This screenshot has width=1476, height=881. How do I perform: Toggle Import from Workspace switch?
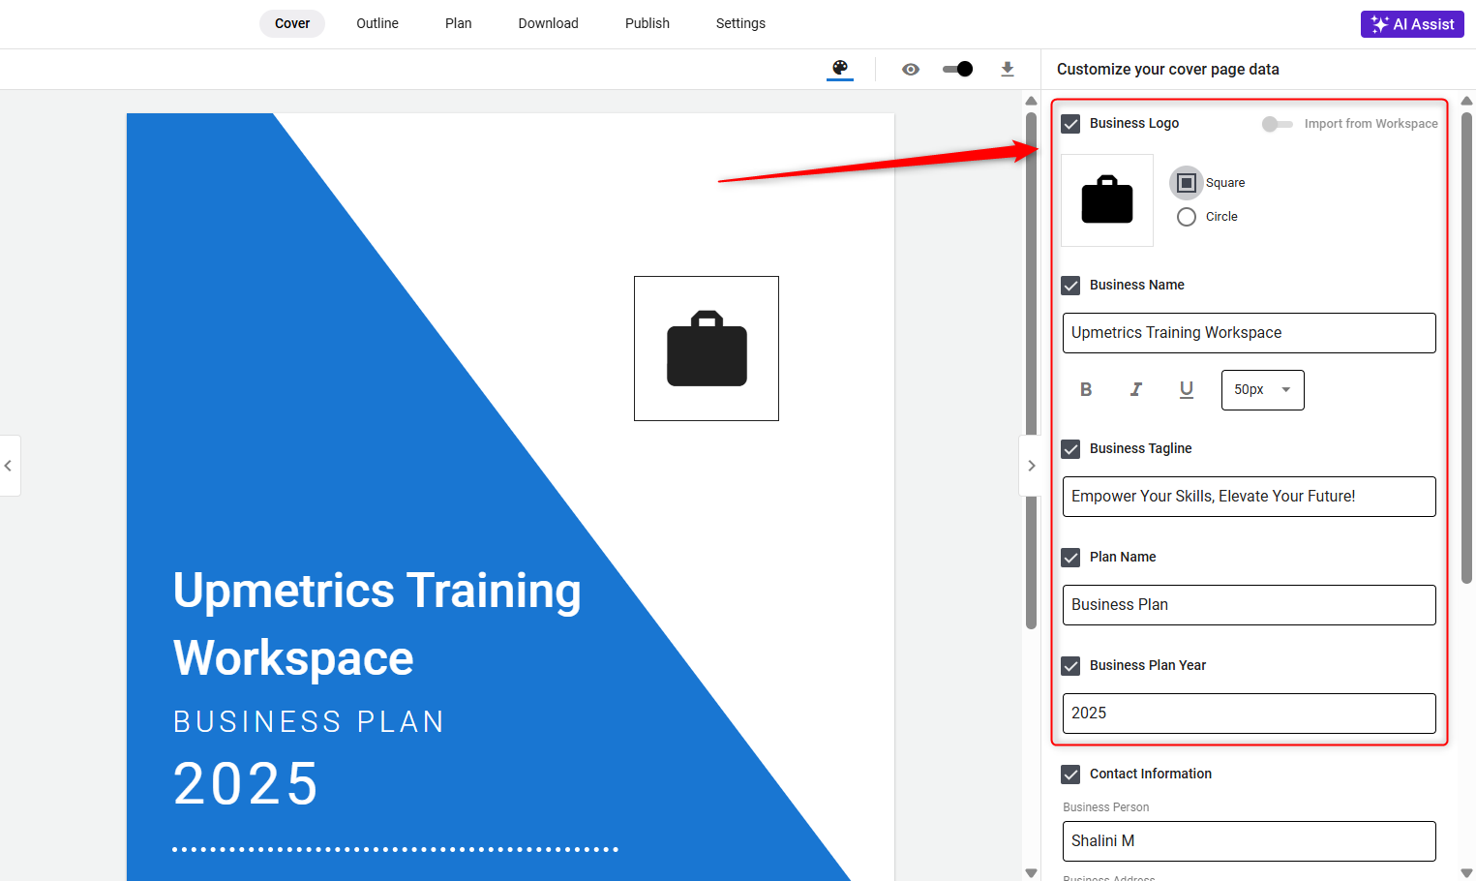coord(1277,124)
